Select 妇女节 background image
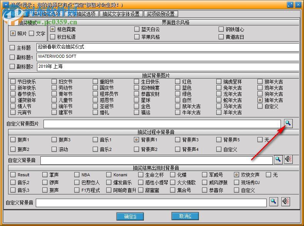Screen dimensions: 304x226 pyautogui.click(x=54, y=81)
